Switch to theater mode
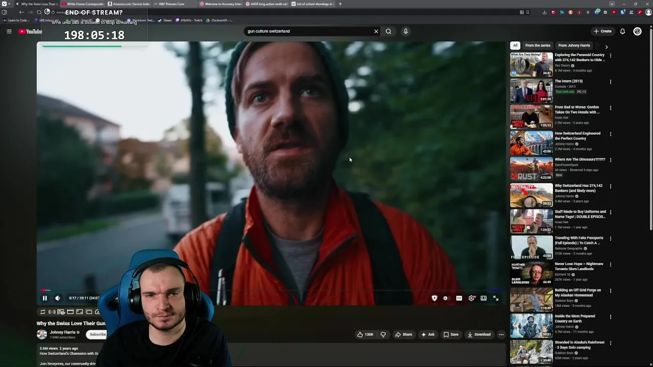Screen dimensions: 653x367 coord(484,298)
